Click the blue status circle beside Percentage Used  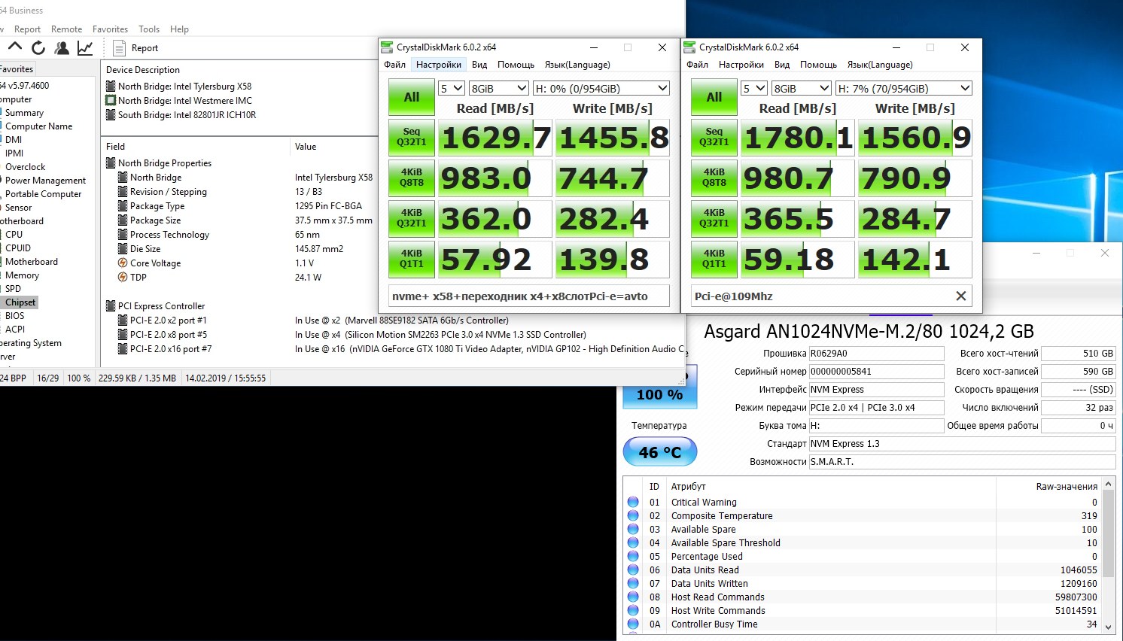633,557
